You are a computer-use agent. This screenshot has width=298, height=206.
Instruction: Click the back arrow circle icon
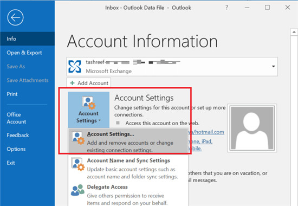tap(15, 17)
